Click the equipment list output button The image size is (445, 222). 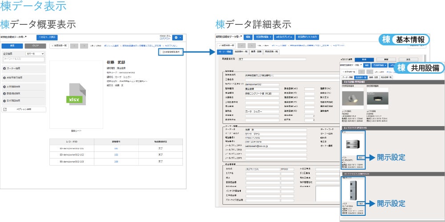307,37
